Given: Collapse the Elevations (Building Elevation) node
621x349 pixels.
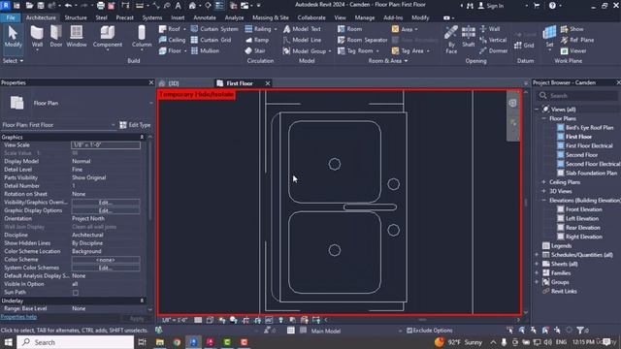Looking at the screenshot, I should click(x=543, y=201).
